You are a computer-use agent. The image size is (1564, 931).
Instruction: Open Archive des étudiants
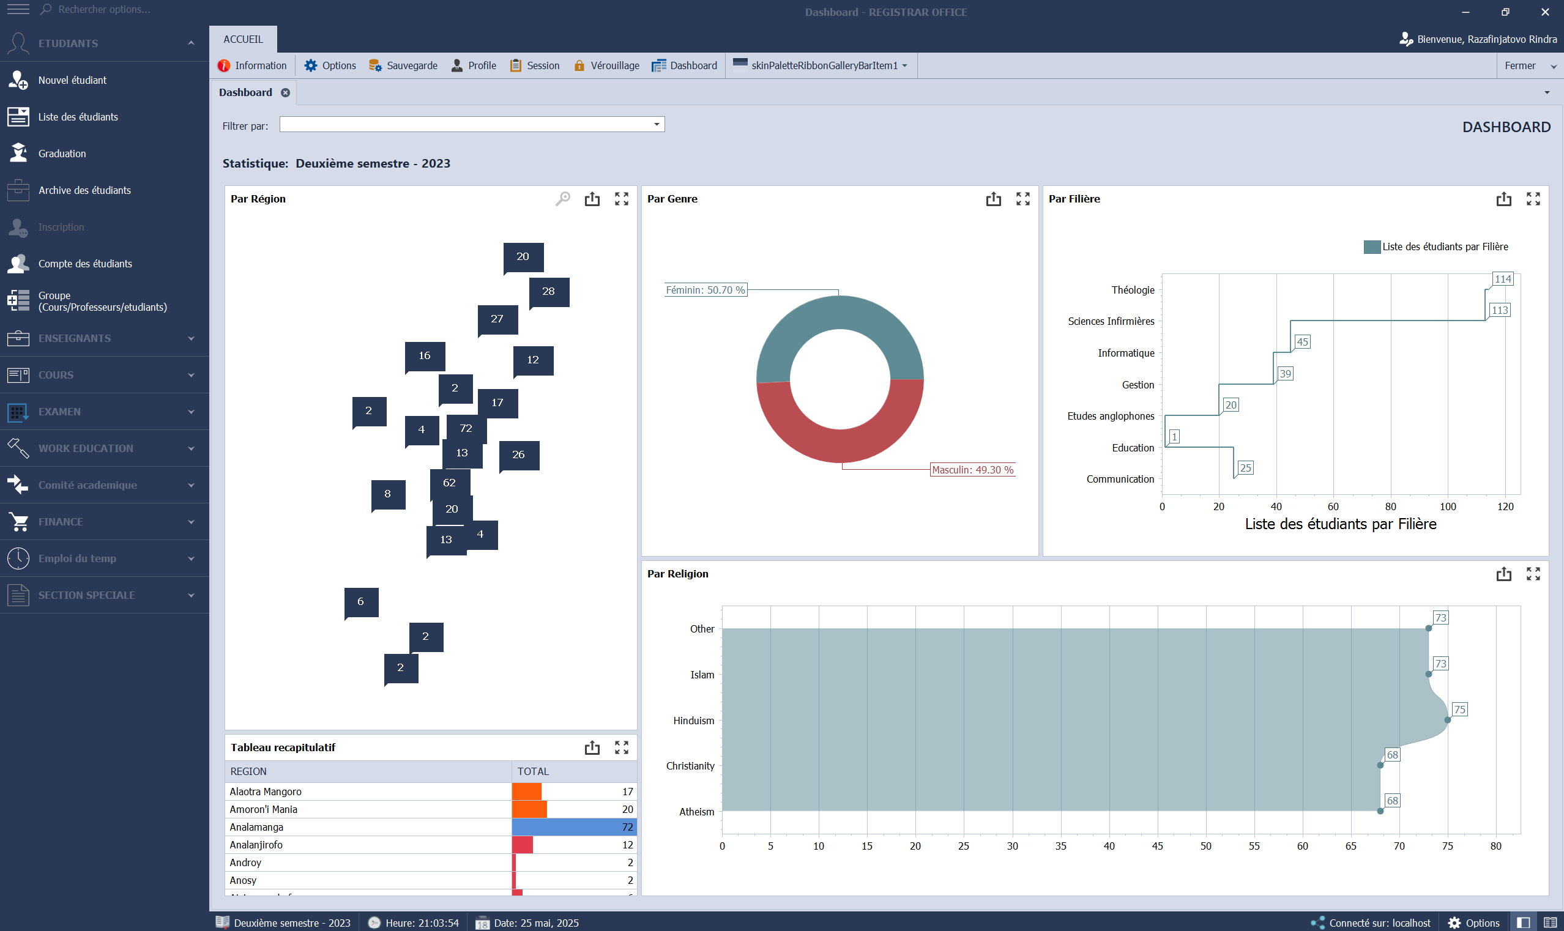(x=84, y=190)
